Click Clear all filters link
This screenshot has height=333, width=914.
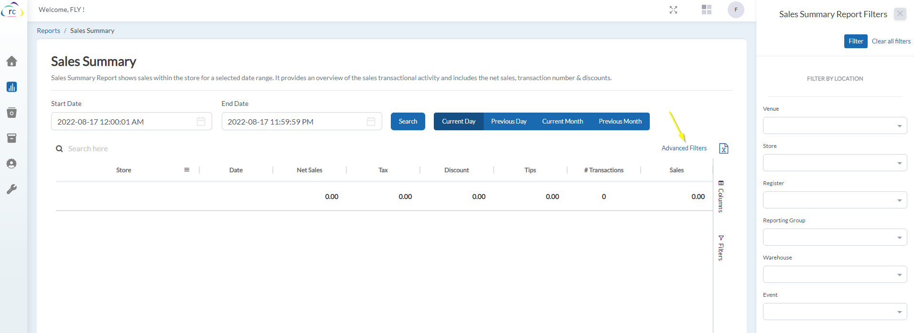891,41
